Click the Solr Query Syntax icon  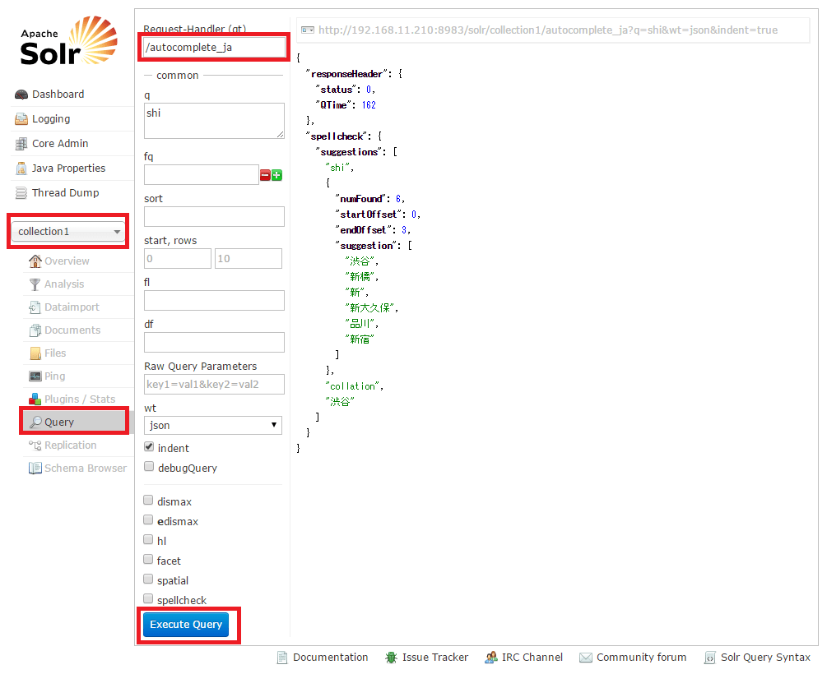710,658
